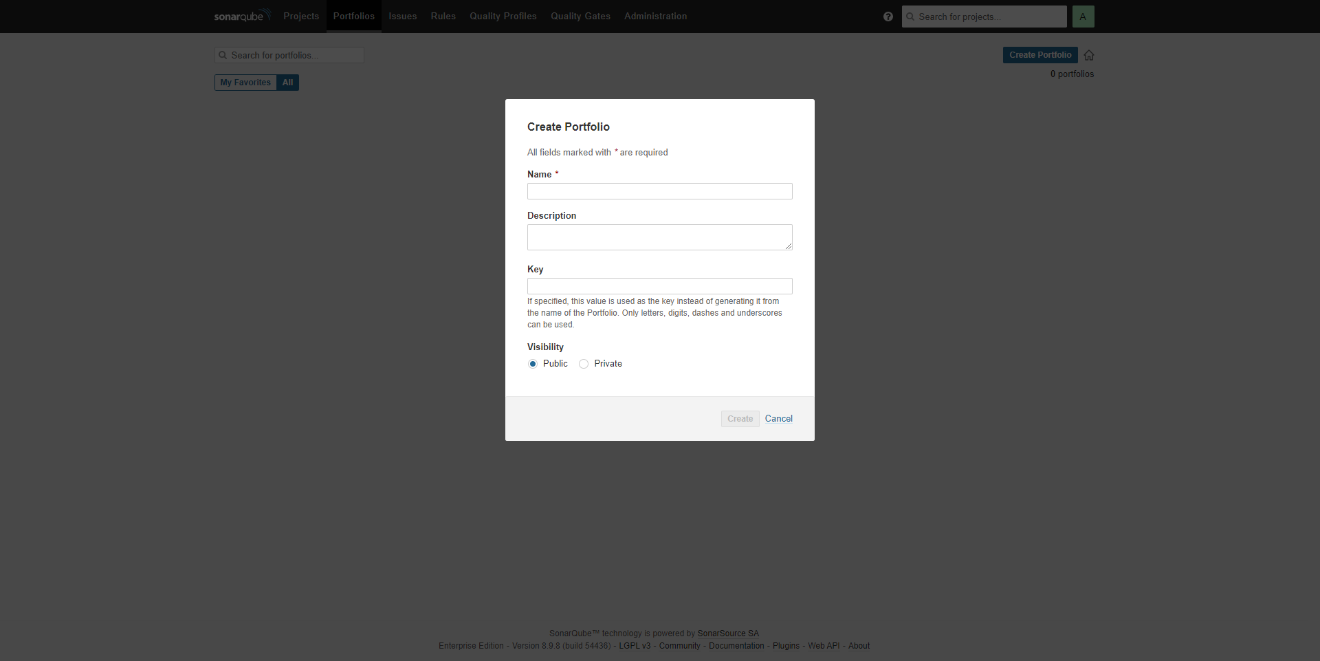Click the home icon beside Create Portfolio

tap(1089, 55)
